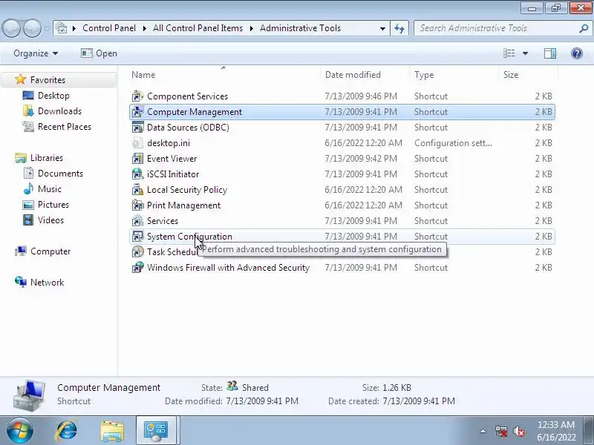Click the Forward navigation button
Screen dimensions: 594x445
(32, 28)
